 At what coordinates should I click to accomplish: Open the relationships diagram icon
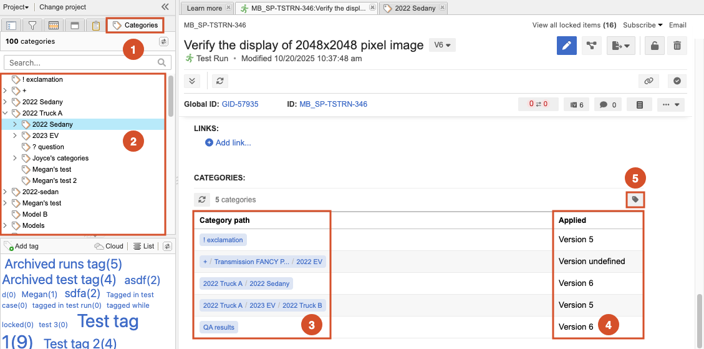(x=592, y=46)
